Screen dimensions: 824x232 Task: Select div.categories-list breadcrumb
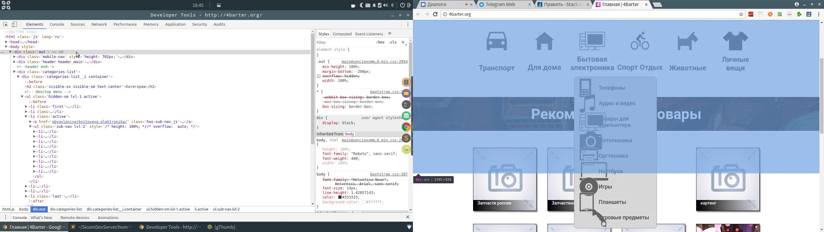pyautogui.click(x=66, y=209)
